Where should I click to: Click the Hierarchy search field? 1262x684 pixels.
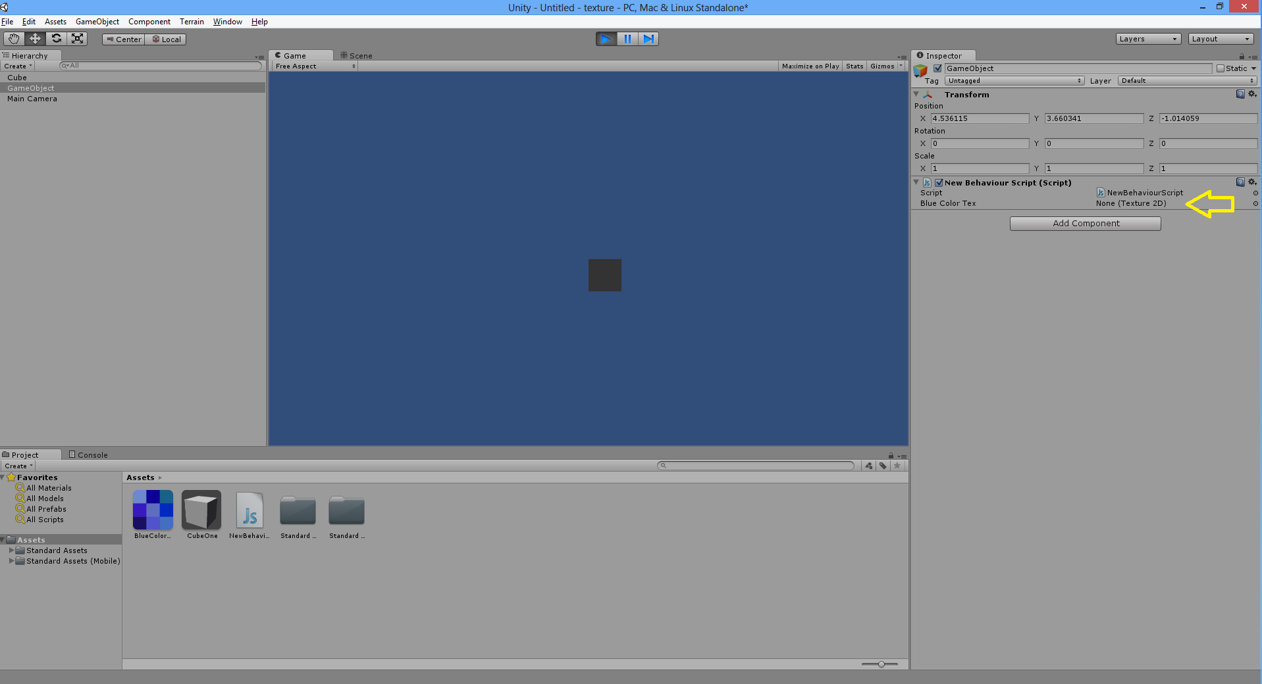(161, 66)
